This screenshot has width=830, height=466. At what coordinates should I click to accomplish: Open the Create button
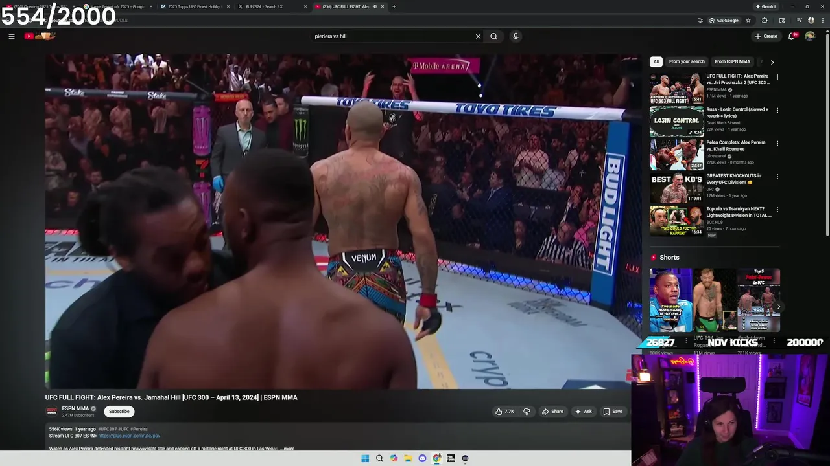point(766,36)
